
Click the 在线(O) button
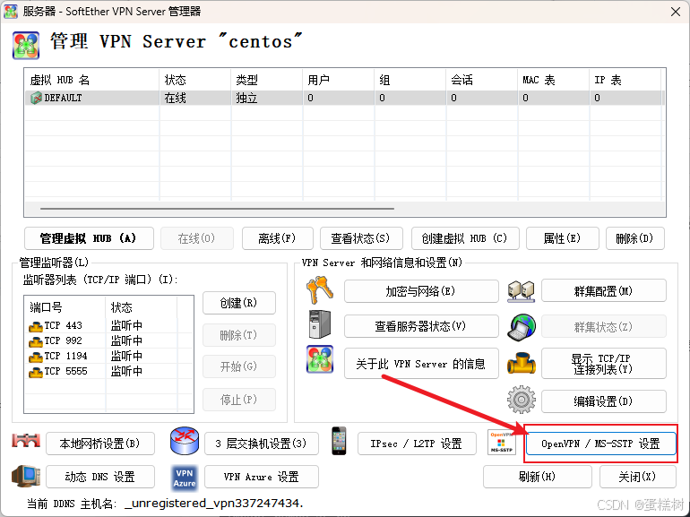coord(197,238)
